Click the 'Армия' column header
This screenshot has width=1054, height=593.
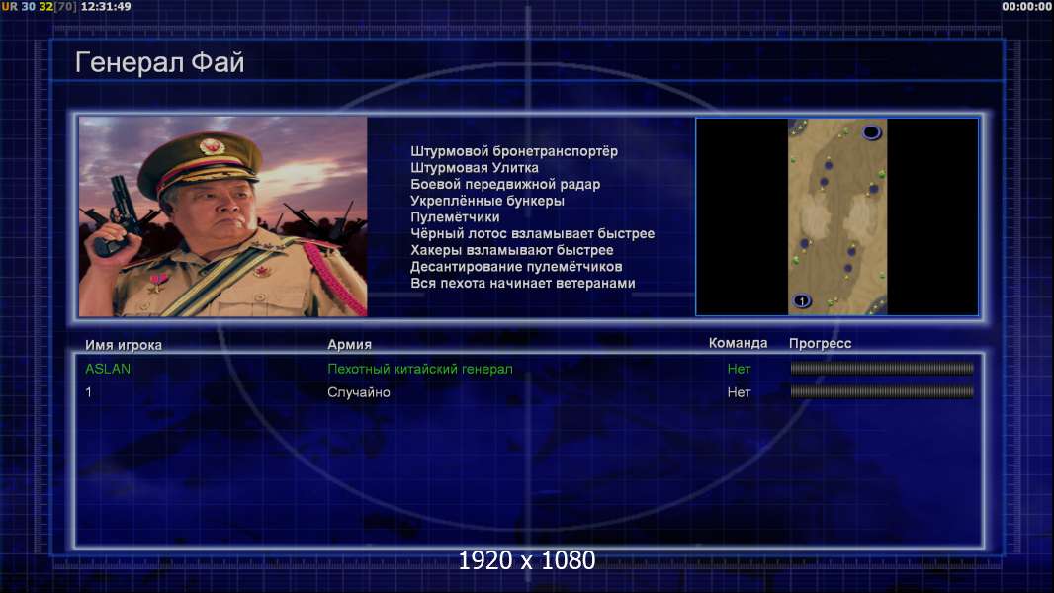349,345
